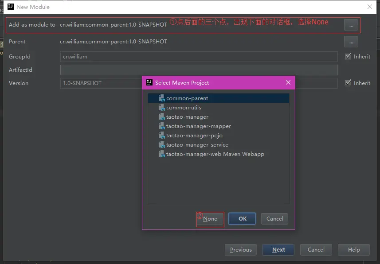This screenshot has height=264, width=380.
Task: Select taotao-manager-mapper in the list
Action: (x=219, y=126)
